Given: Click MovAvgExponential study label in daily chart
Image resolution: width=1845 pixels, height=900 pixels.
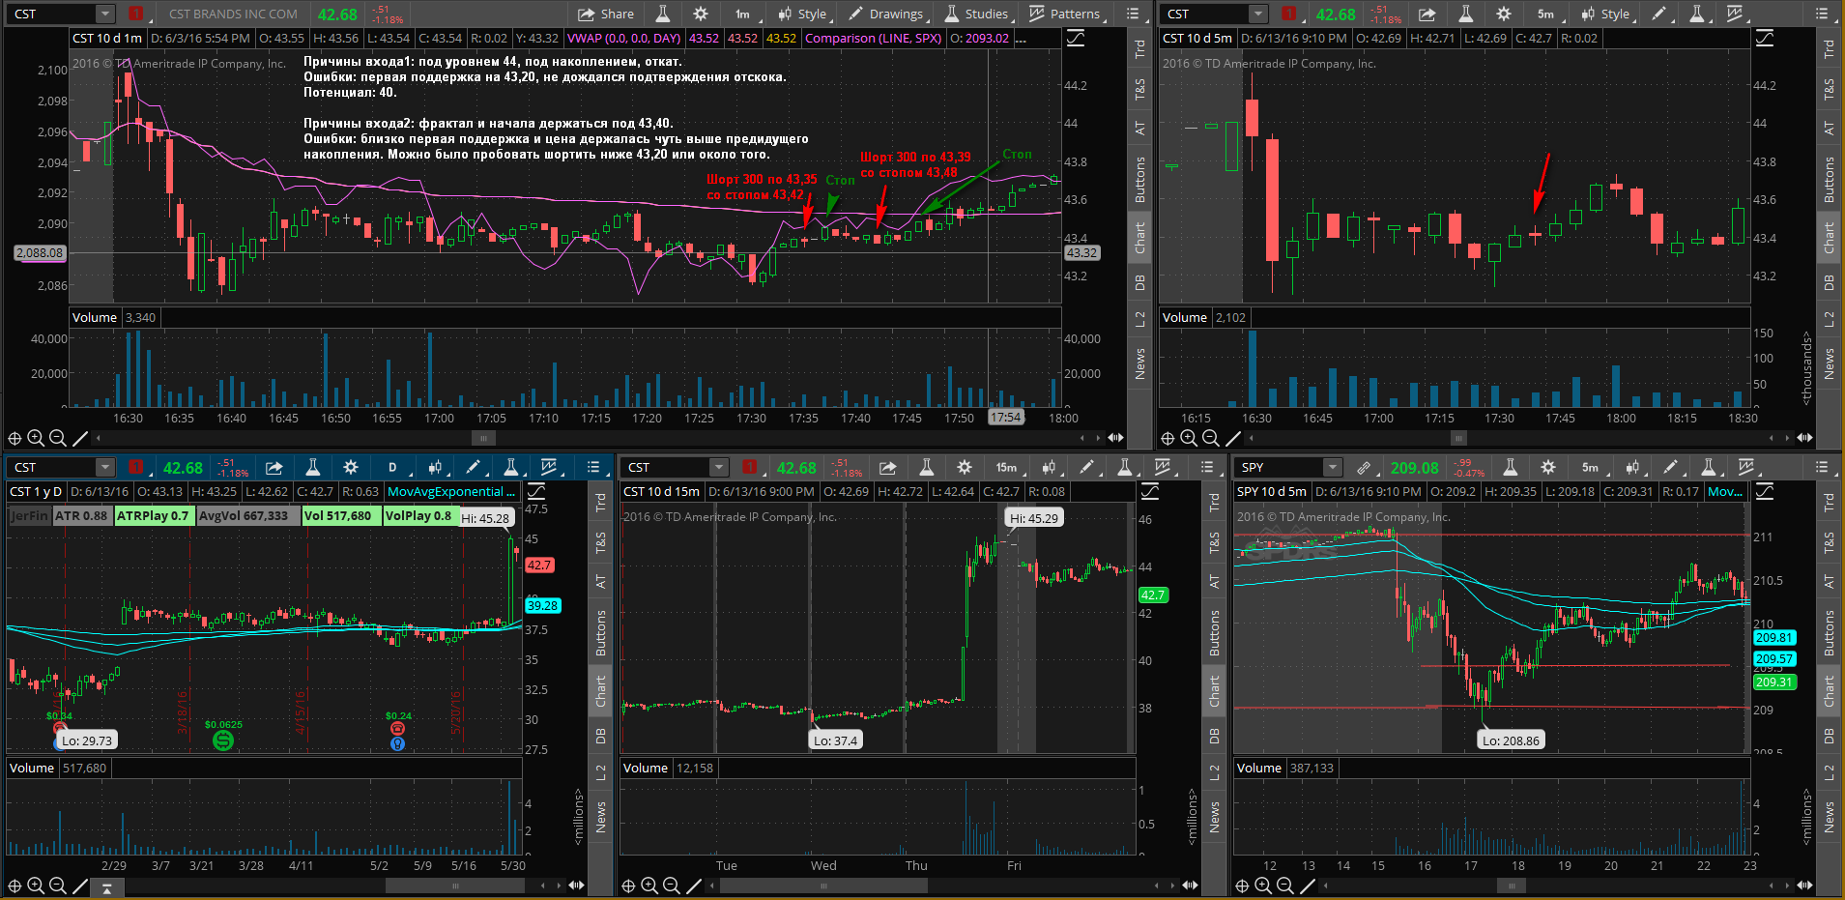Looking at the screenshot, I should pyautogui.click(x=451, y=491).
